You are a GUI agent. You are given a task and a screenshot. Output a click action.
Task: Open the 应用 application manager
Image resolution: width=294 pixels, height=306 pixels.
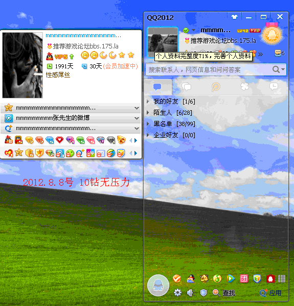click(x=270, y=293)
